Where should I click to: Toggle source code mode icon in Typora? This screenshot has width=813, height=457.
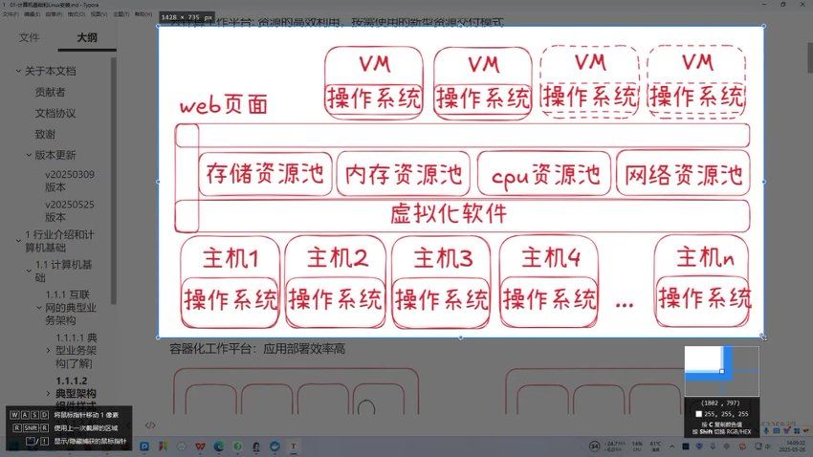pos(150,424)
